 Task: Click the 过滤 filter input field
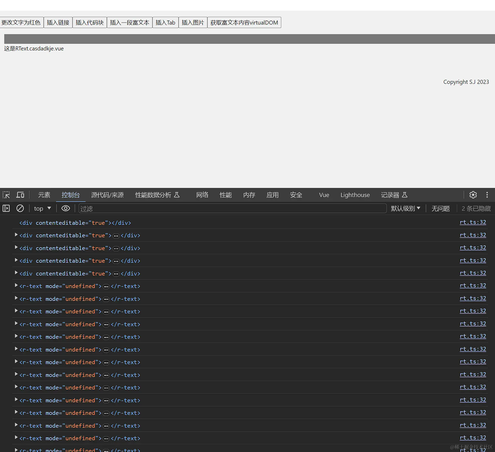[x=232, y=209]
